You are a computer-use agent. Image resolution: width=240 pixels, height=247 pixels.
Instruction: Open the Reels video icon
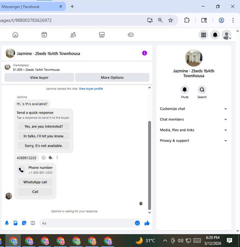tap(44, 35)
